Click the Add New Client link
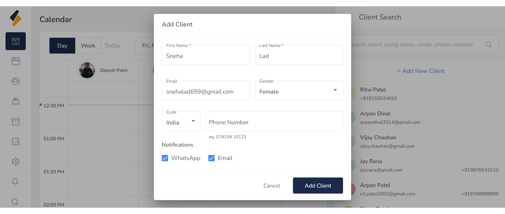505x214 pixels. (420, 71)
